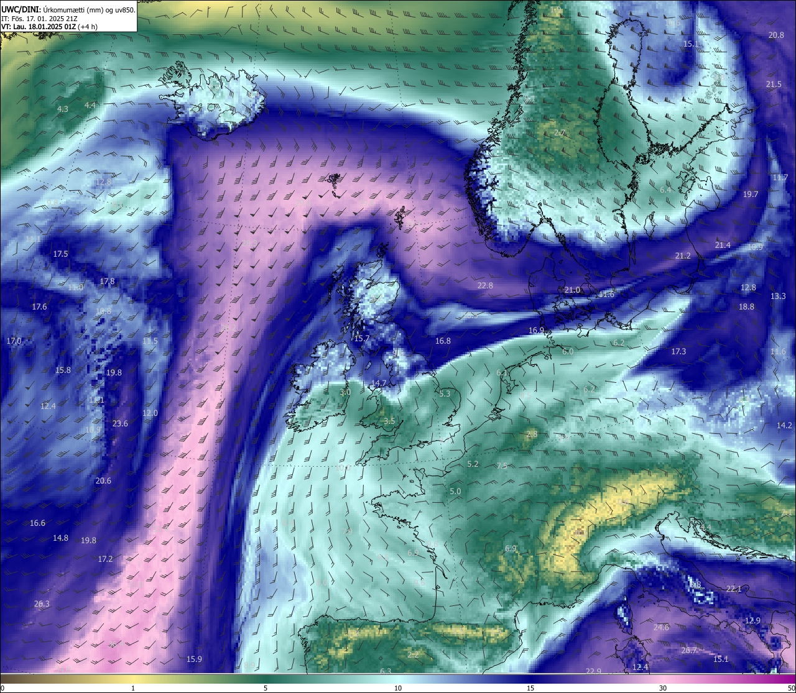
Task: Click the map value 17.3
Action: 678,351
